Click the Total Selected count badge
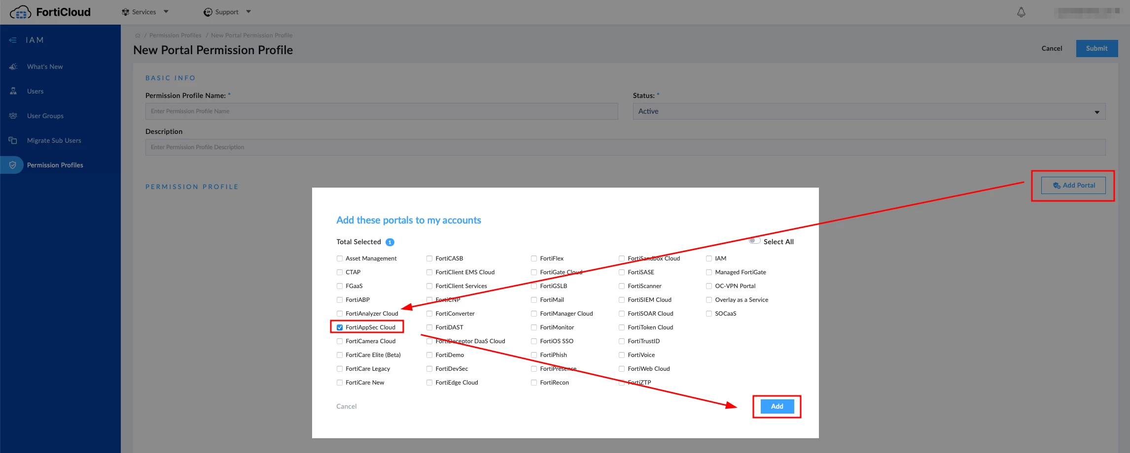The height and width of the screenshot is (453, 1130). [389, 242]
